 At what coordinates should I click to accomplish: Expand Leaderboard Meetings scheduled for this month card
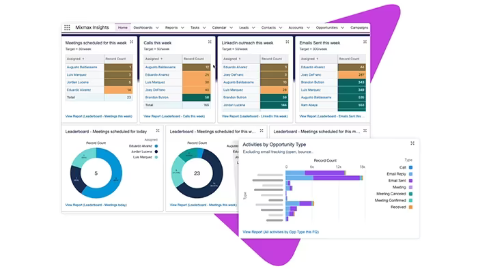(365, 131)
